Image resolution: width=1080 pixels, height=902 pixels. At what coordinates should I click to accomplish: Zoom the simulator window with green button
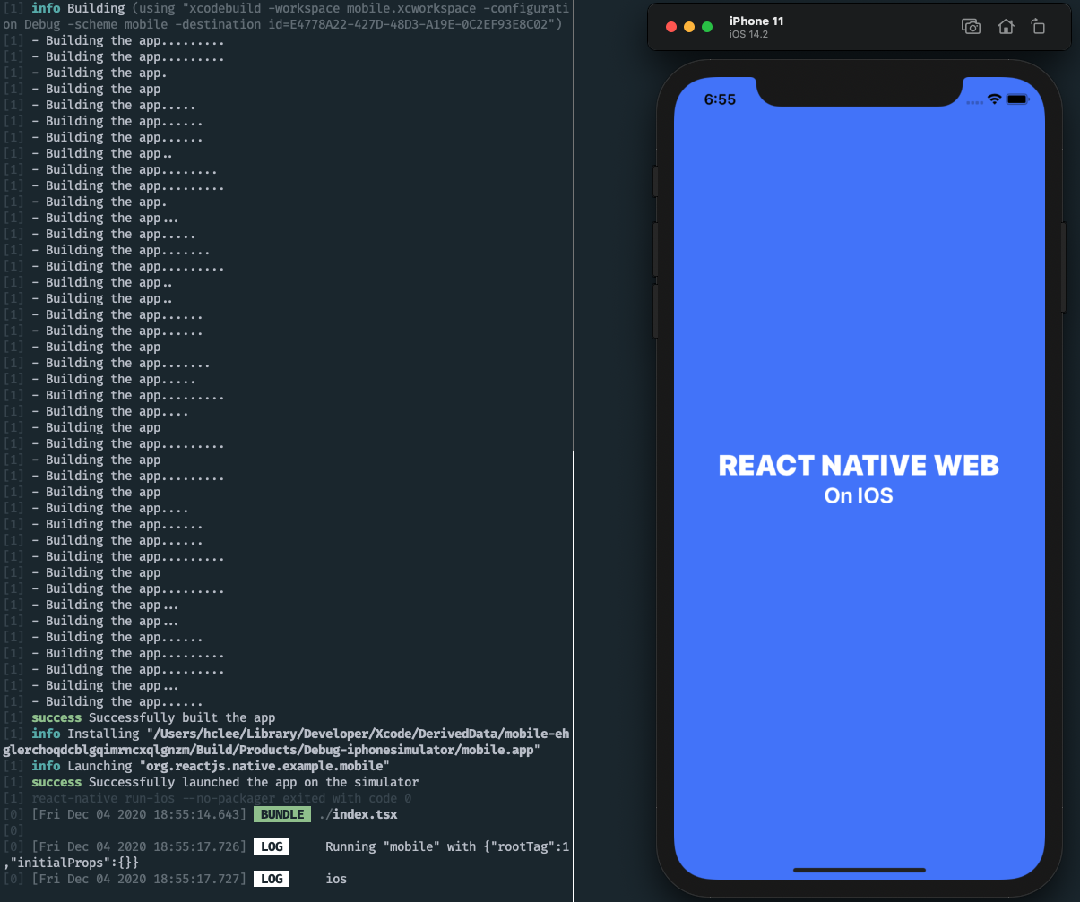click(x=707, y=27)
